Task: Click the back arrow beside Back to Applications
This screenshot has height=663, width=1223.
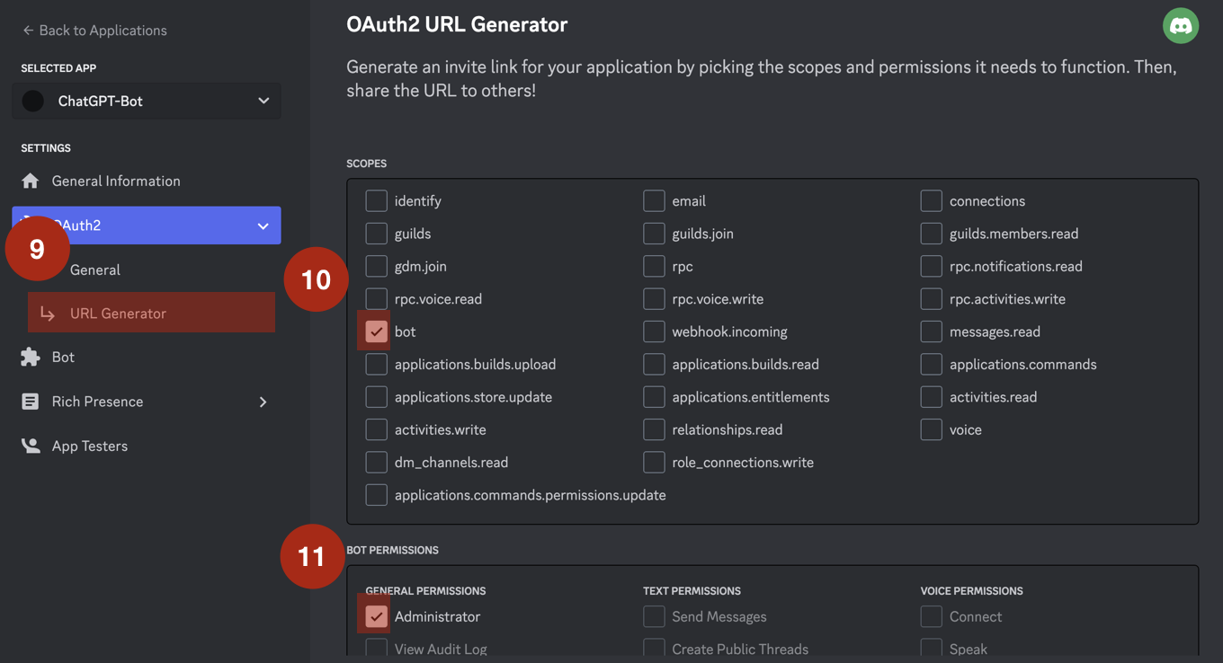Action: tap(26, 30)
